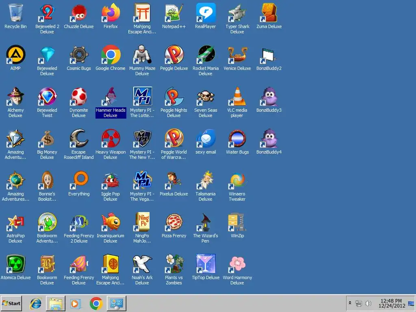Open the Control Panel taskbar button
This screenshot has height=312, width=416.
(117, 303)
